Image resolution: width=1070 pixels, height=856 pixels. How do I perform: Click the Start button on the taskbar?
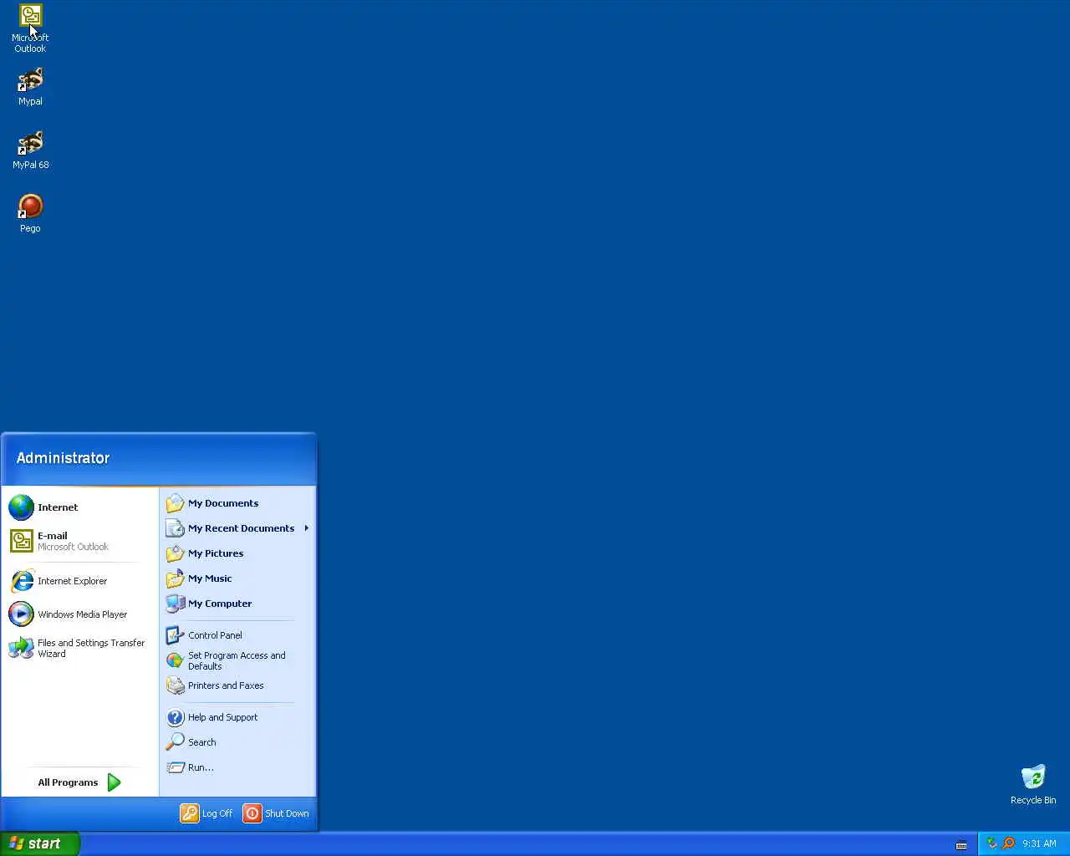coord(39,843)
